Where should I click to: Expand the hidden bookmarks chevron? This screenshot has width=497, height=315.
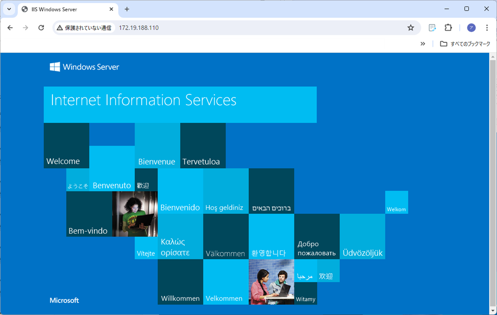(x=423, y=44)
